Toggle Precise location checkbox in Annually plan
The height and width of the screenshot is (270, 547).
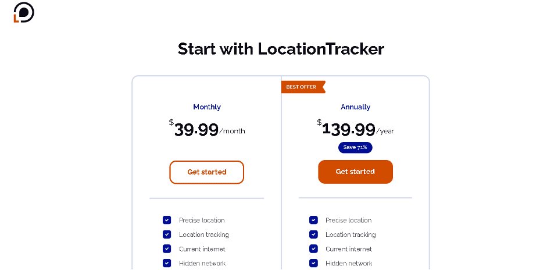[x=313, y=220]
